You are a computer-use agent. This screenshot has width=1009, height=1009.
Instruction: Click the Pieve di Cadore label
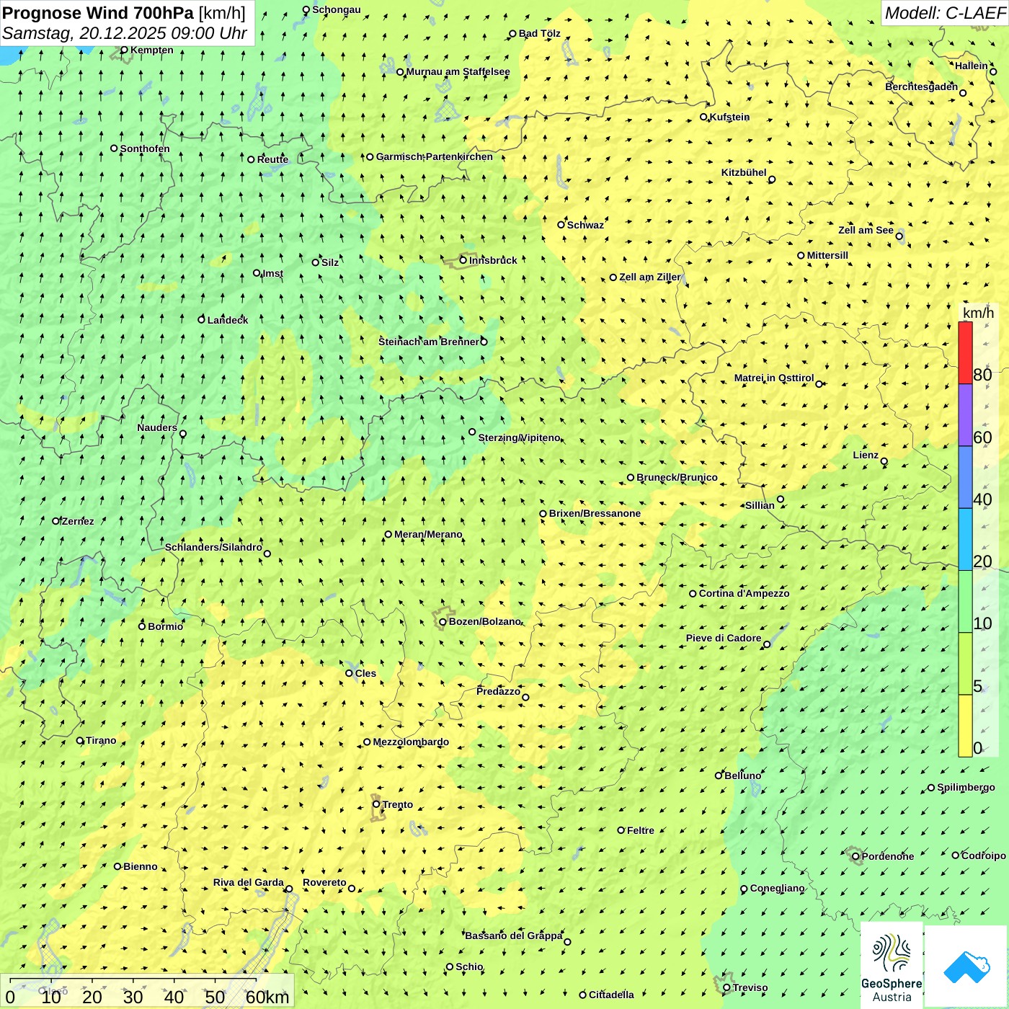[x=724, y=638]
